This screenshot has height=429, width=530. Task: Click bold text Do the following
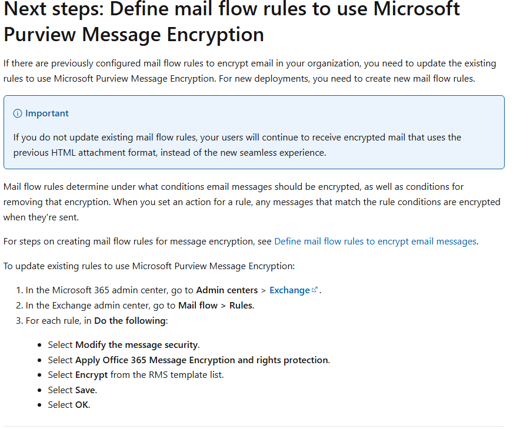[x=130, y=320]
